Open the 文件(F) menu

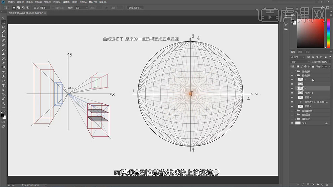(11, 2)
